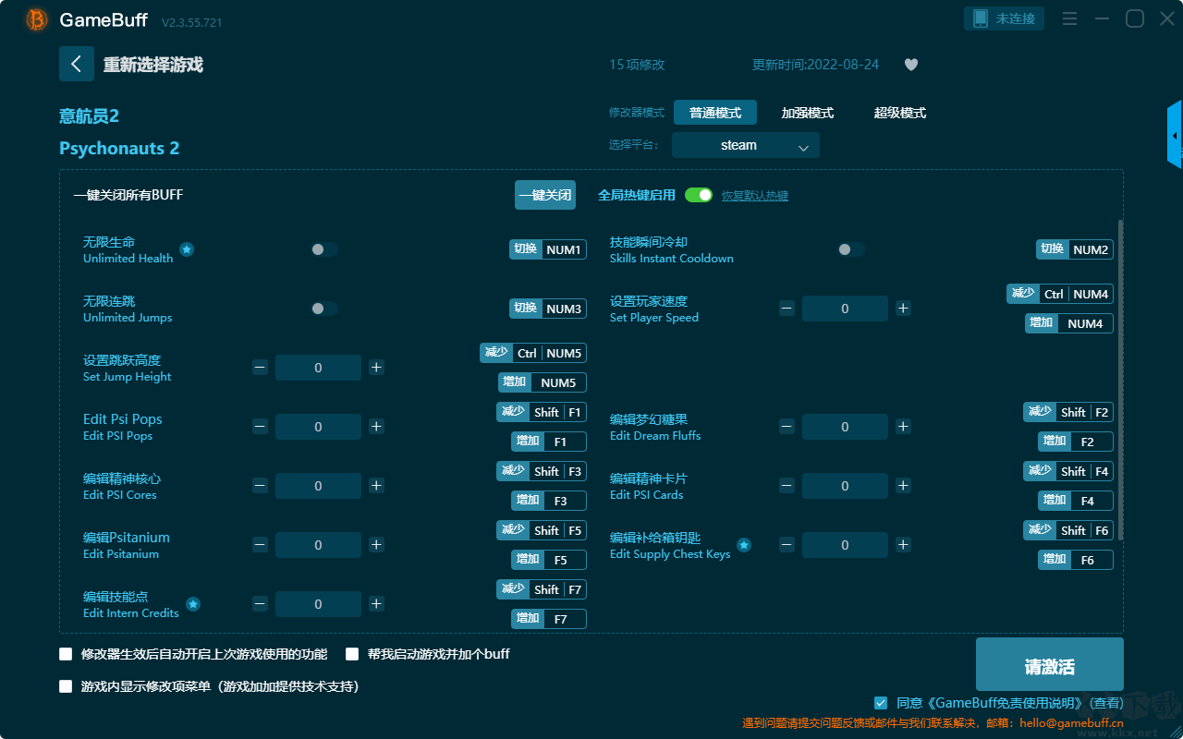
Task: Click the 一键关闭 button
Action: coord(545,195)
